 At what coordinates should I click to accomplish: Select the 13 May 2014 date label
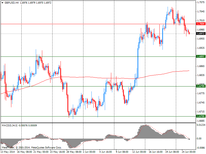(8, 152)
